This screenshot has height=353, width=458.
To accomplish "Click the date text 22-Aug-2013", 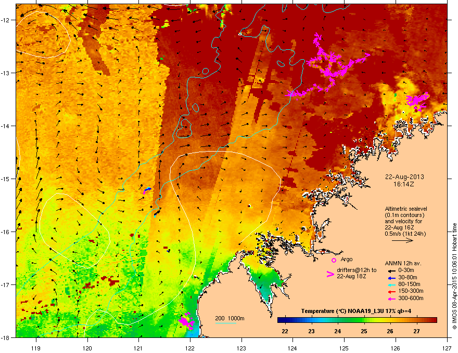I will point(404,177).
